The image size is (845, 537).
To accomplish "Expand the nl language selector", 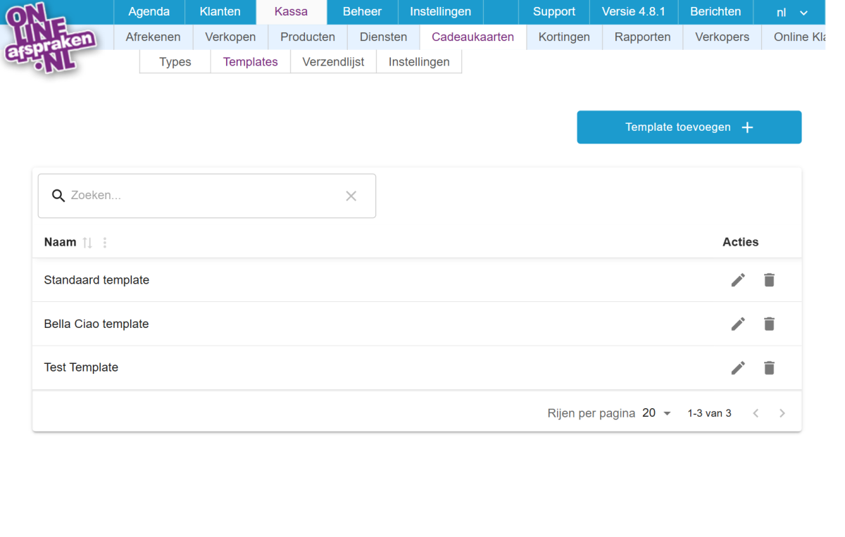I will click(x=791, y=13).
